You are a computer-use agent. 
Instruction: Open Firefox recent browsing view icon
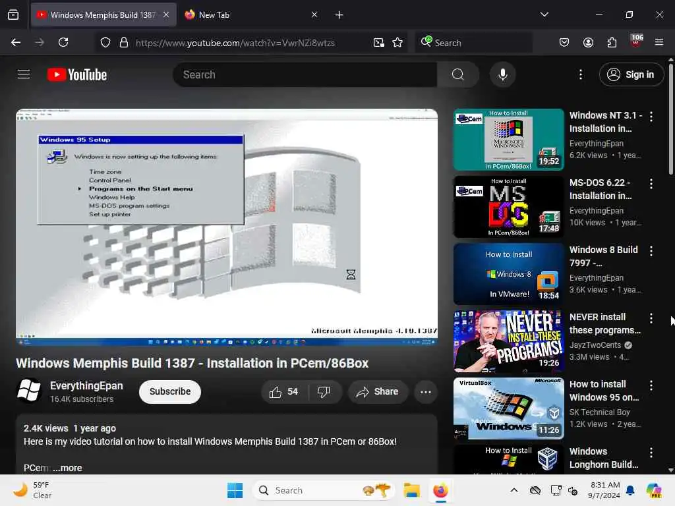[13, 15]
